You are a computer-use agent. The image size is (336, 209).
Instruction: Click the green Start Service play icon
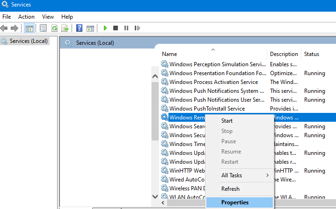click(x=105, y=28)
